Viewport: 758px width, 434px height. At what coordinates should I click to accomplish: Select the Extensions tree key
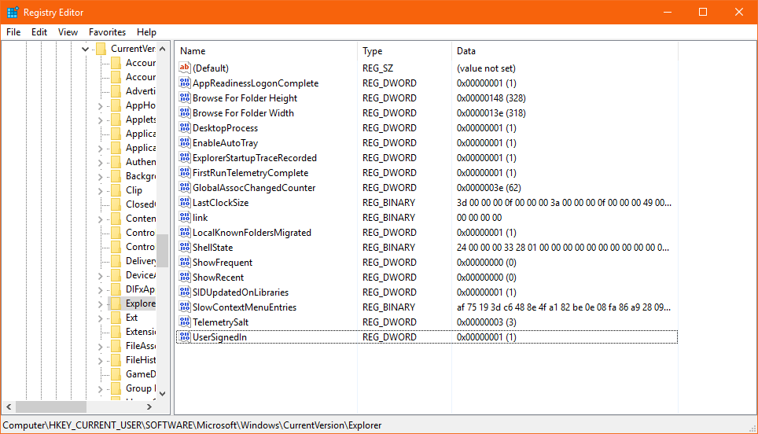(141, 332)
